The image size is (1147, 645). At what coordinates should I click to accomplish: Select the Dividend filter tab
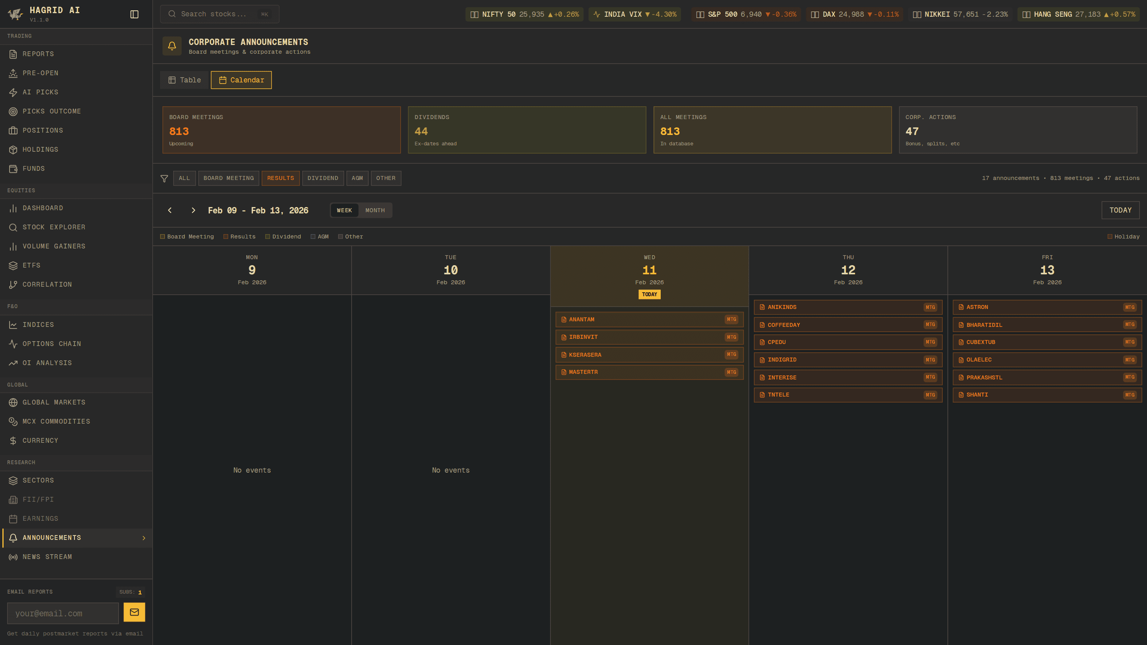(322, 178)
